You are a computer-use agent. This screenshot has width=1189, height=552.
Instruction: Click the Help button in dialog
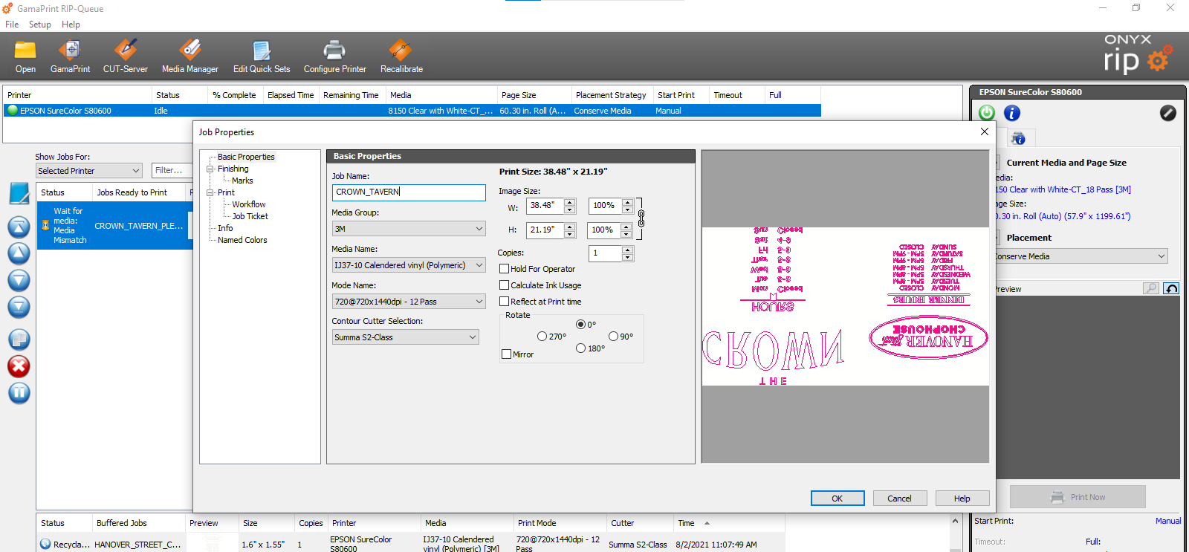(962, 499)
